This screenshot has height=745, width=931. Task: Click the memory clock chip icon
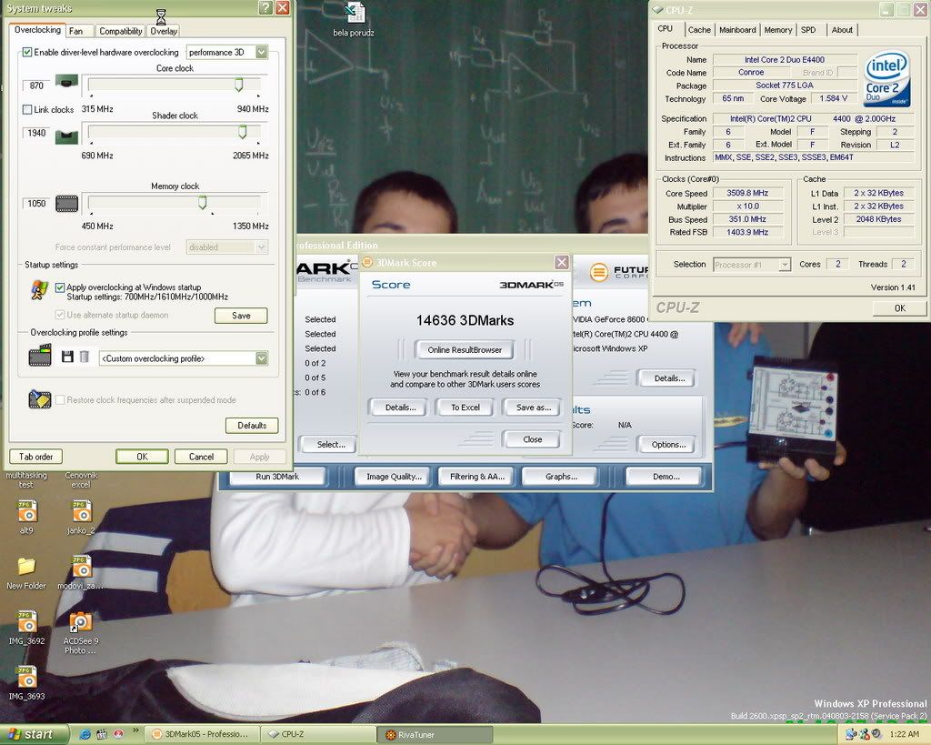(66, 204)
